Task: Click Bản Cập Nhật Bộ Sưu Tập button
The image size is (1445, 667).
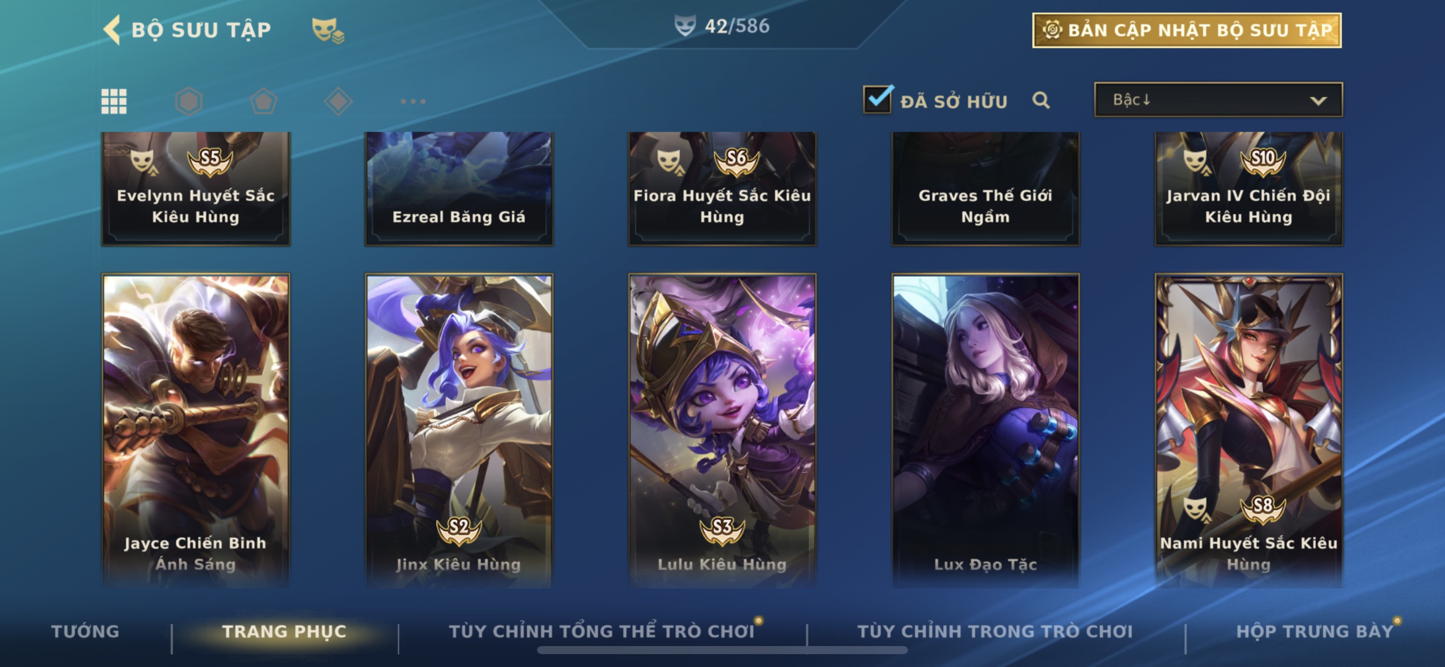Action: click(x=1187, y=30)
